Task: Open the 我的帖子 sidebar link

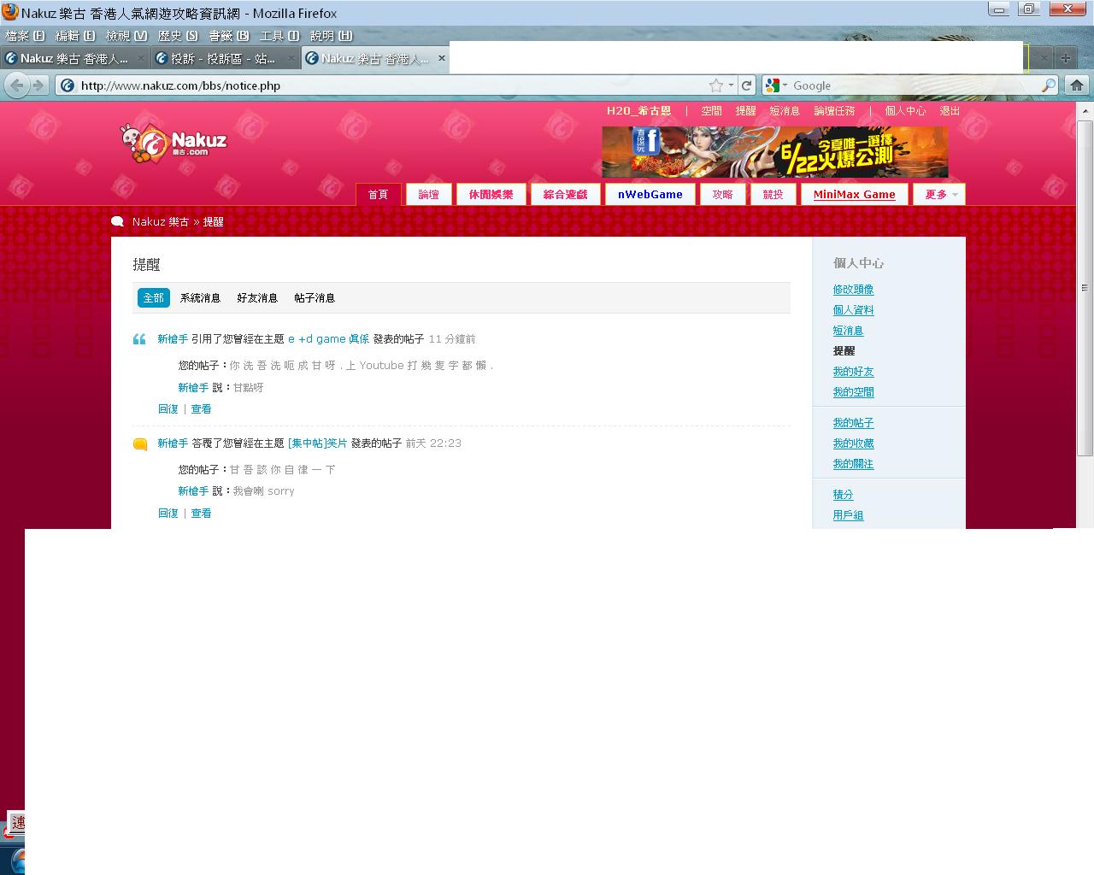Action: (x=853, y=423)
